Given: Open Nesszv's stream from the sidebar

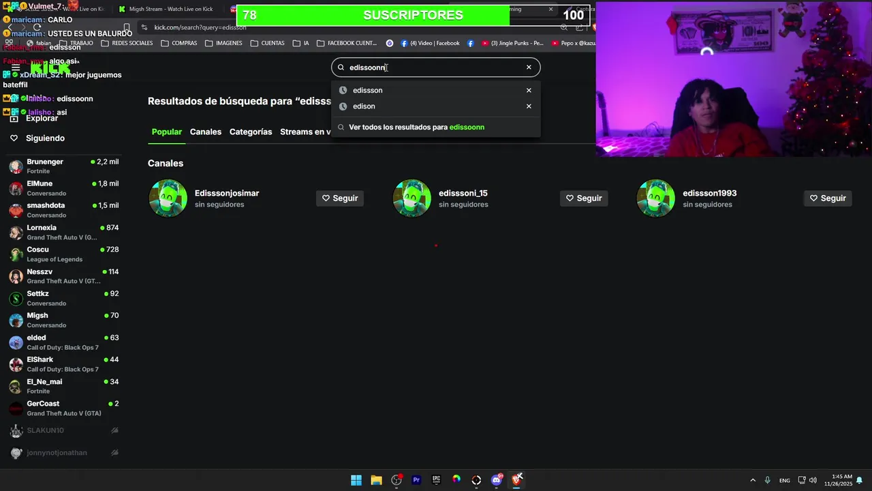Looking at the screenshot, I should point(63,276).
